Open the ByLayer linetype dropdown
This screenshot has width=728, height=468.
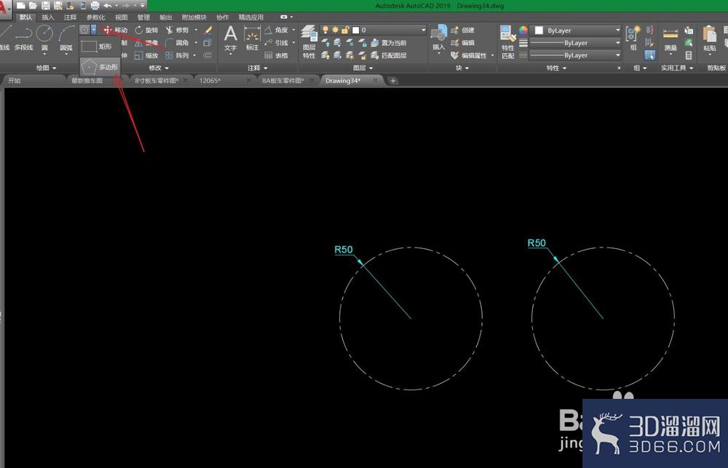(576, 55)
